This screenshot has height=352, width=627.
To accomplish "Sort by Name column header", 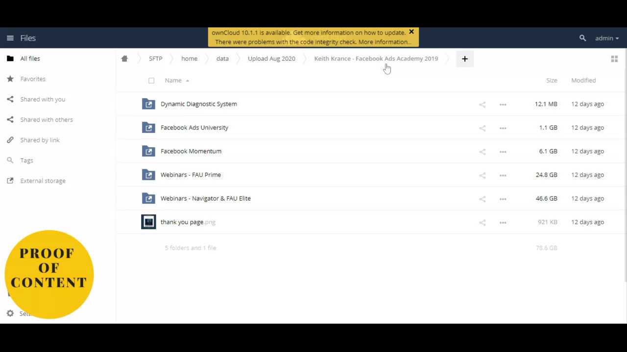I will point(173,80).
